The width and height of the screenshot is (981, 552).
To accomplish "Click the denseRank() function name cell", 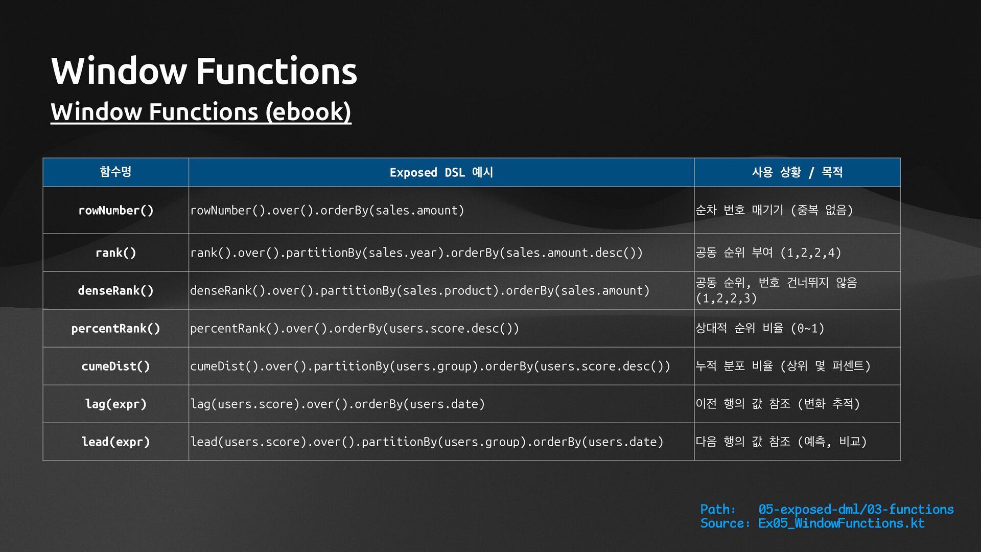I will tap(115, 290).
